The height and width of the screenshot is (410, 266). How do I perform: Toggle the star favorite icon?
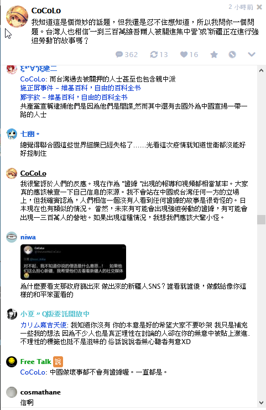coord(214,54)
